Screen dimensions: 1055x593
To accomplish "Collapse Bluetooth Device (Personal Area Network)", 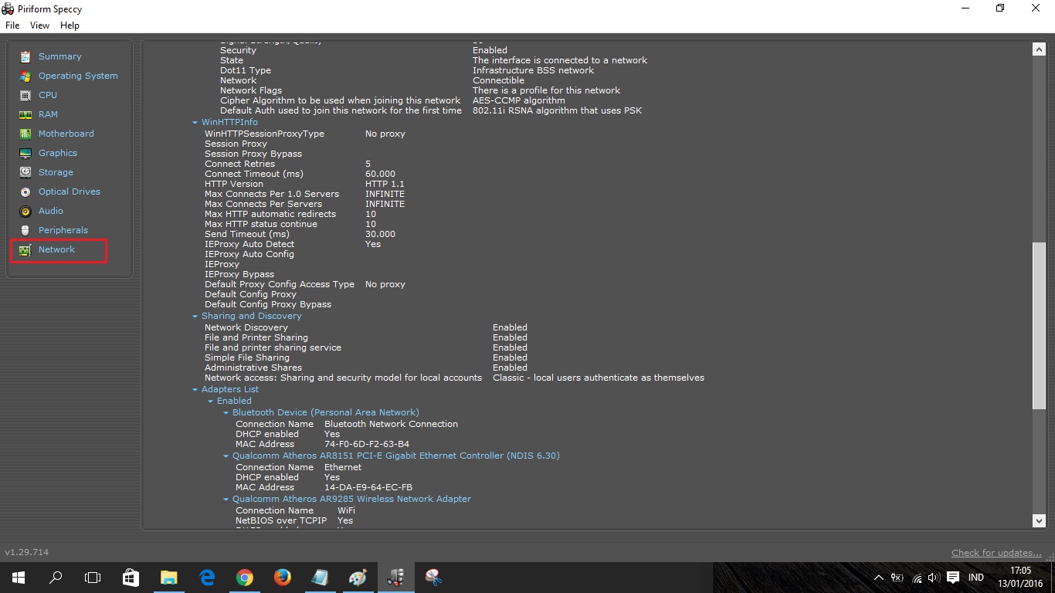I will click(x=226, y=413).
